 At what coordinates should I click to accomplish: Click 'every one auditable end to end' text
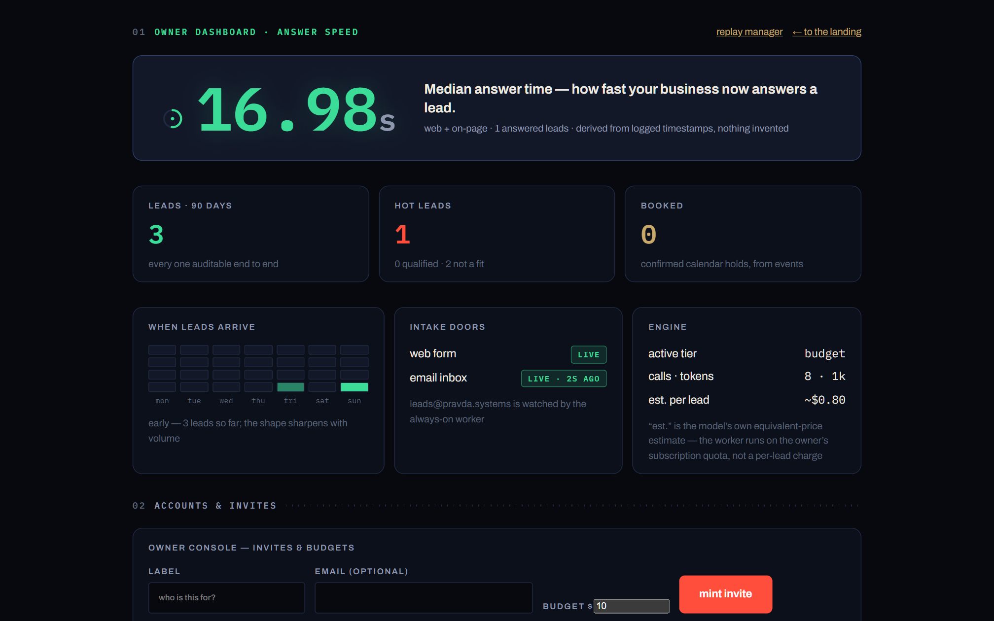213,264
